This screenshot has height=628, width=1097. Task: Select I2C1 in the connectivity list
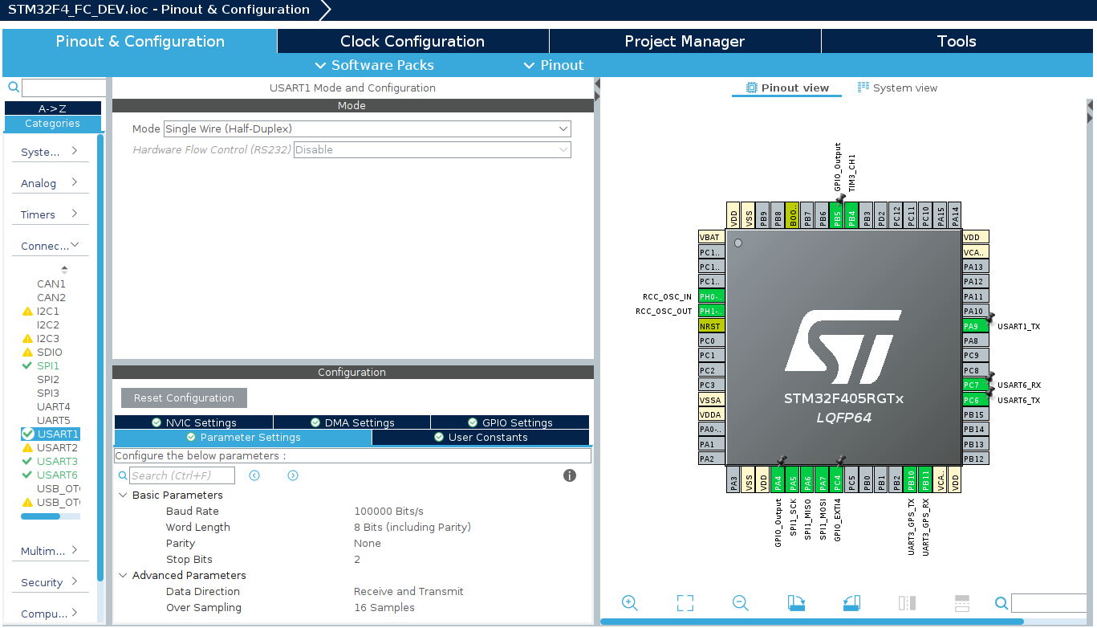[48, 311]
